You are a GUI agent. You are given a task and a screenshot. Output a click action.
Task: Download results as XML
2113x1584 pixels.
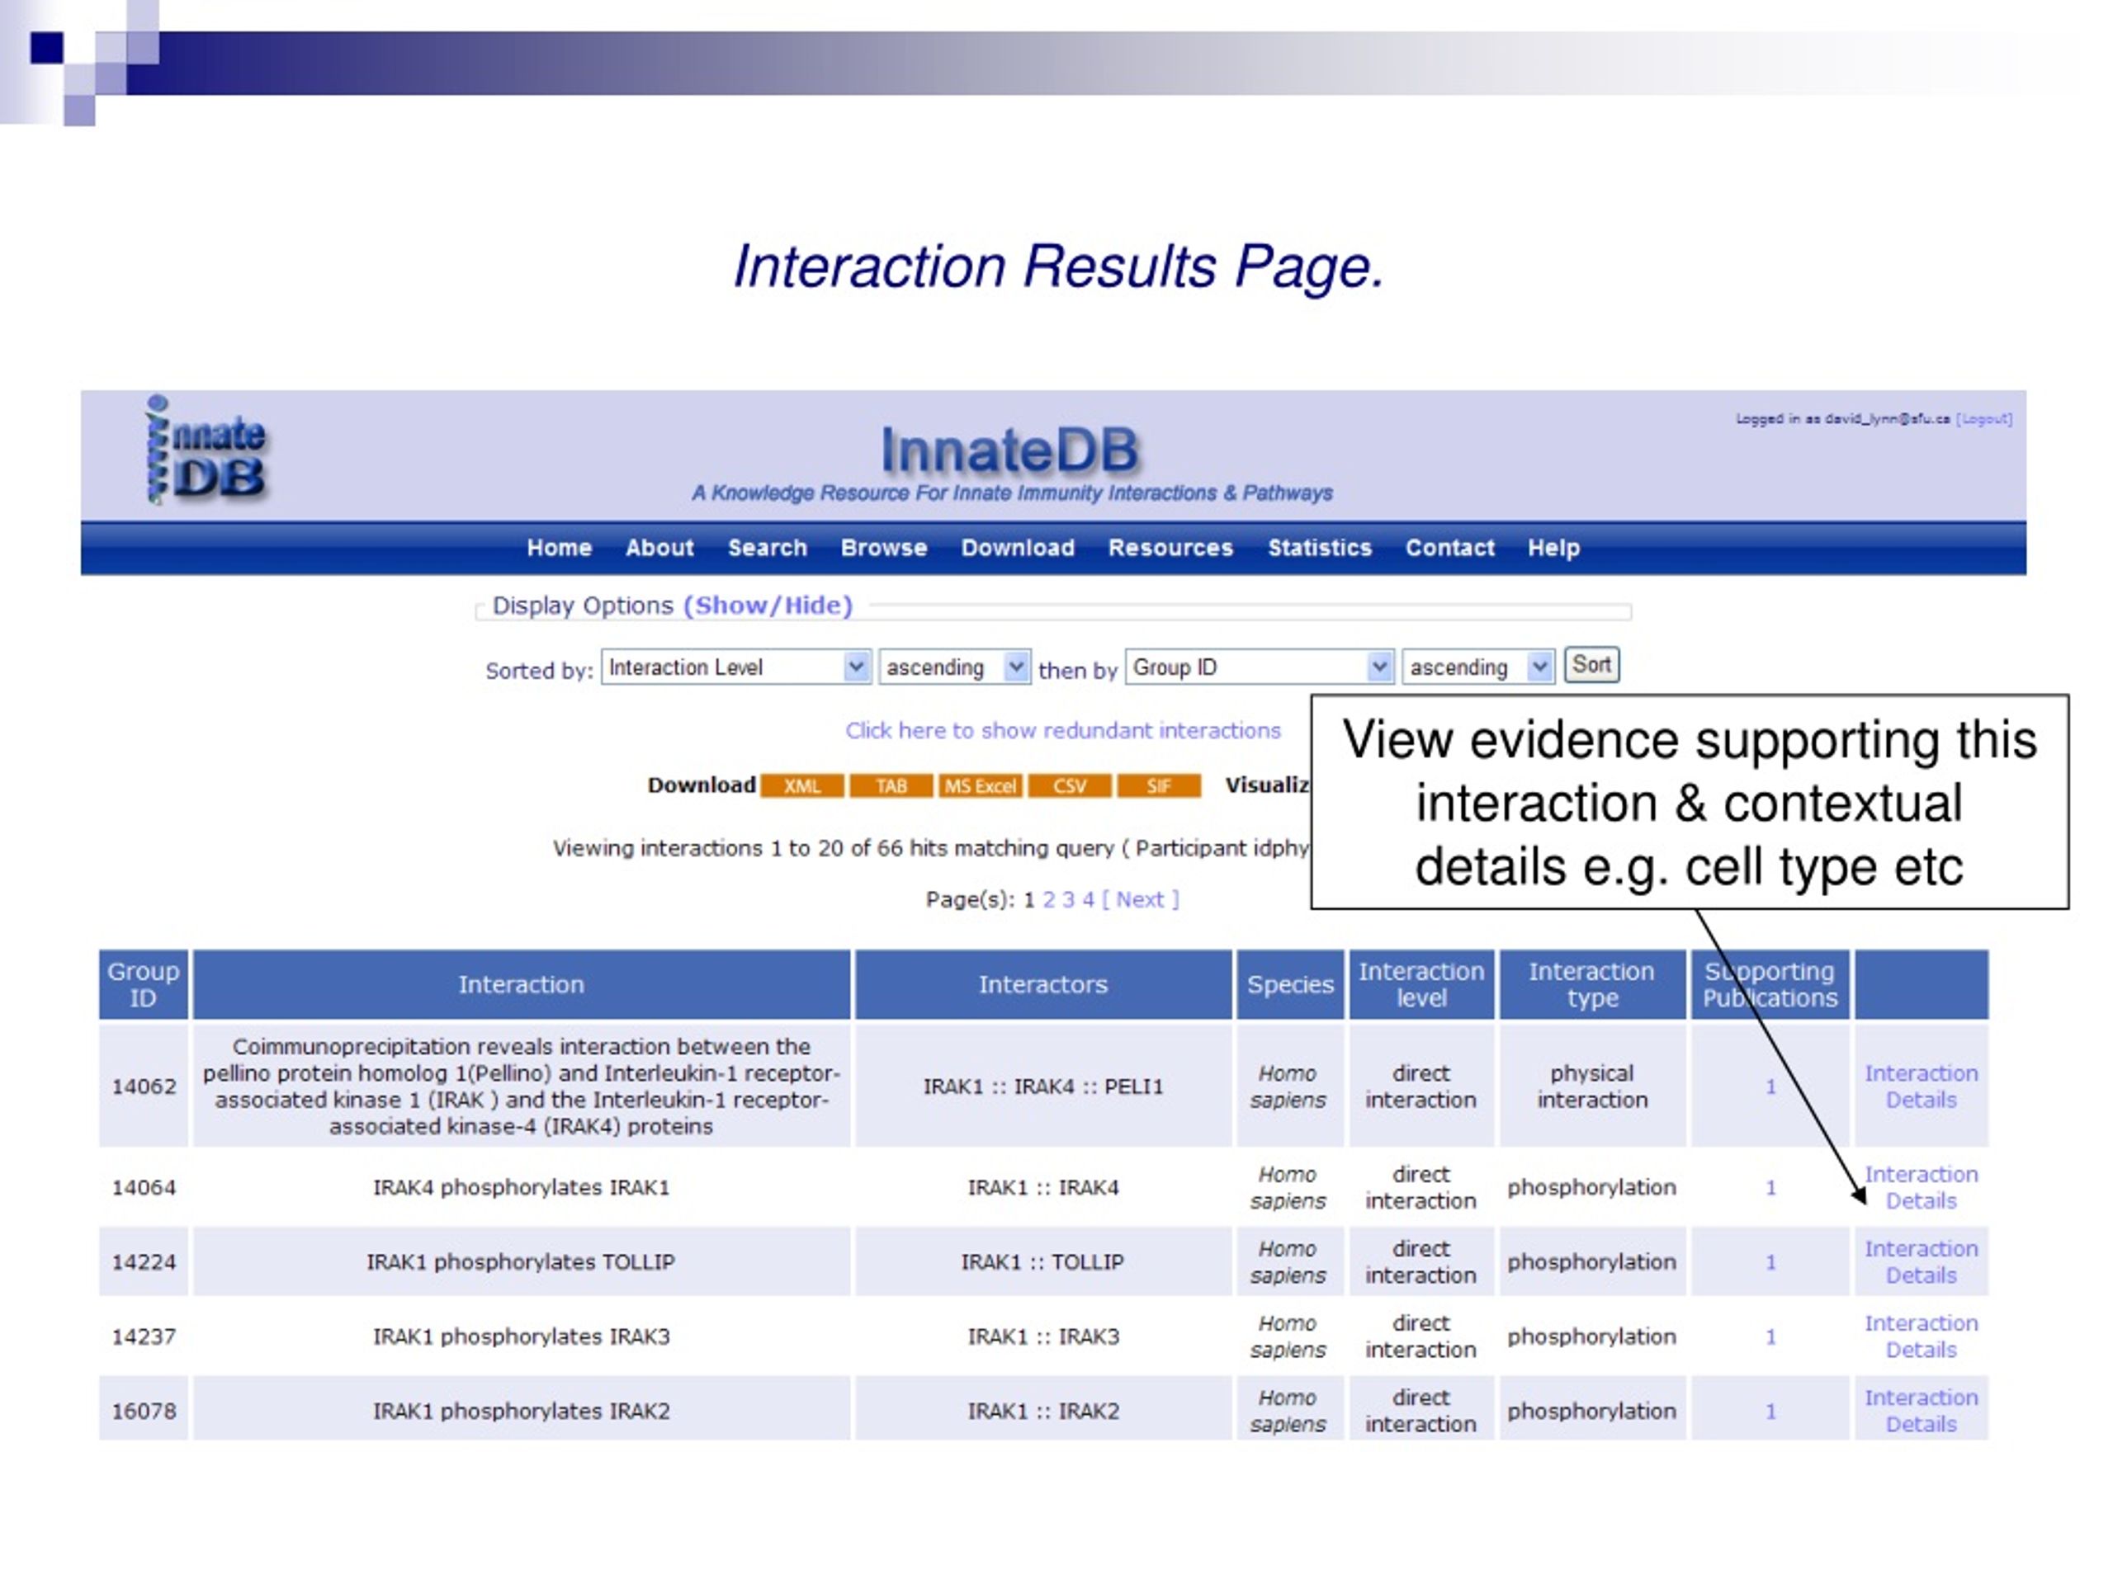point(802,785)
